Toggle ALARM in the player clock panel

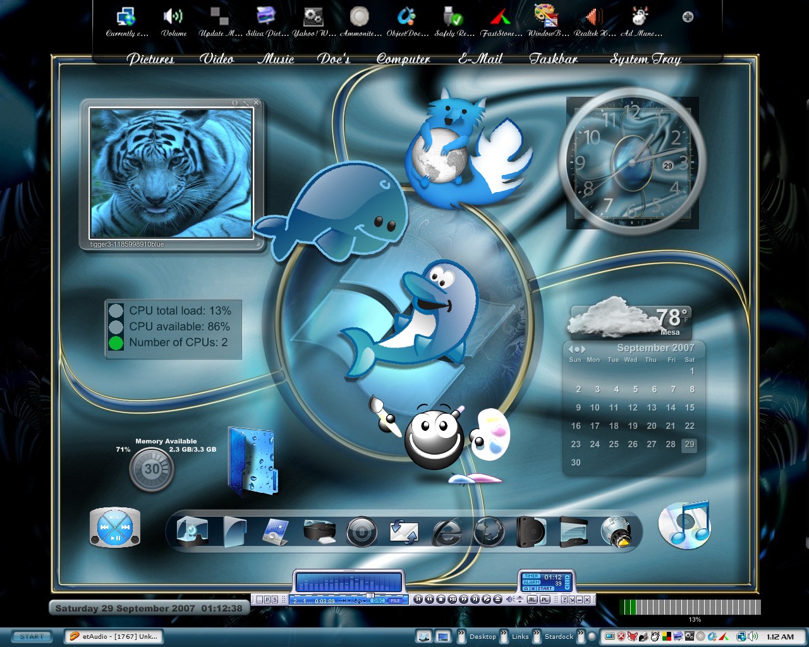click(x=532, y=582)
